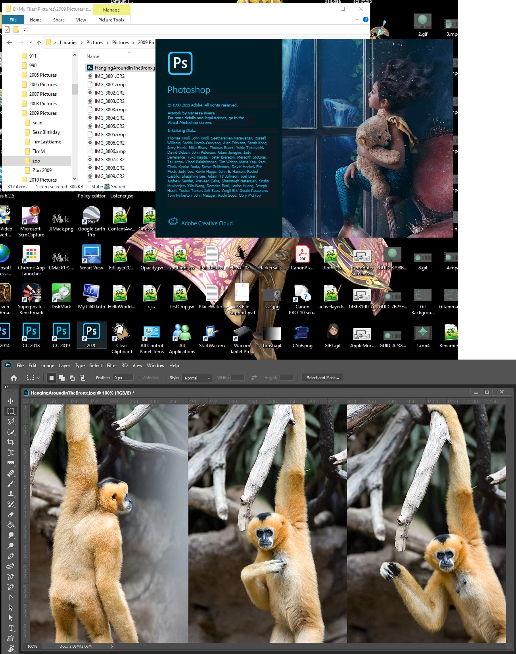The height and width of the screenshot is (654, 516).
Task: Select the Dodge tool
Action: [11, 546]
